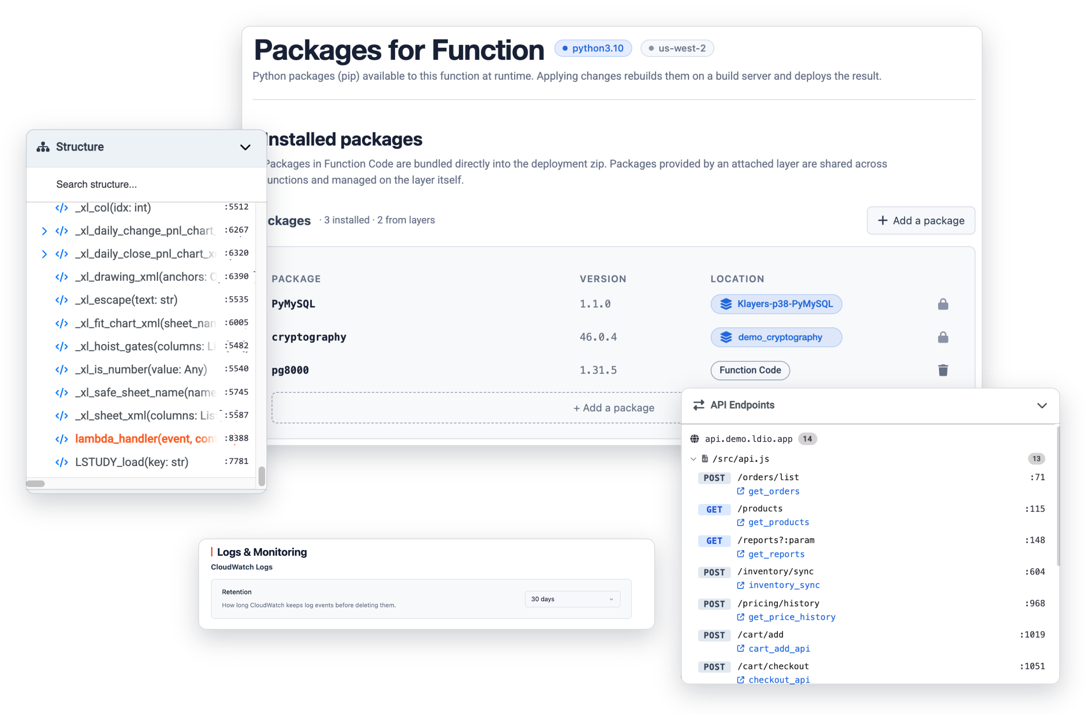Click the Structure panel hierarchy icon
This screenshot has width=1086, height=715.
pos(43,147)
